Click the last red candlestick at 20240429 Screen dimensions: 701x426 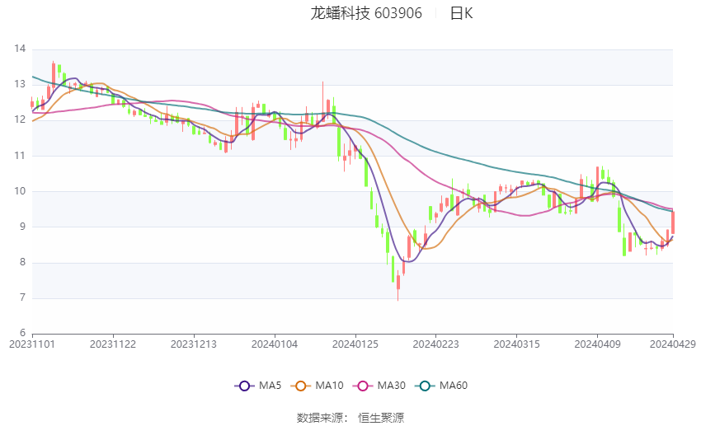coord(673,222)
